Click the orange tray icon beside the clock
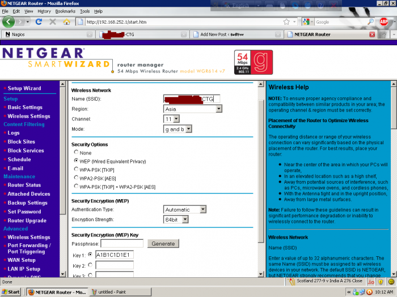Viewport: 397px width, 297px height. click(369, 292)
